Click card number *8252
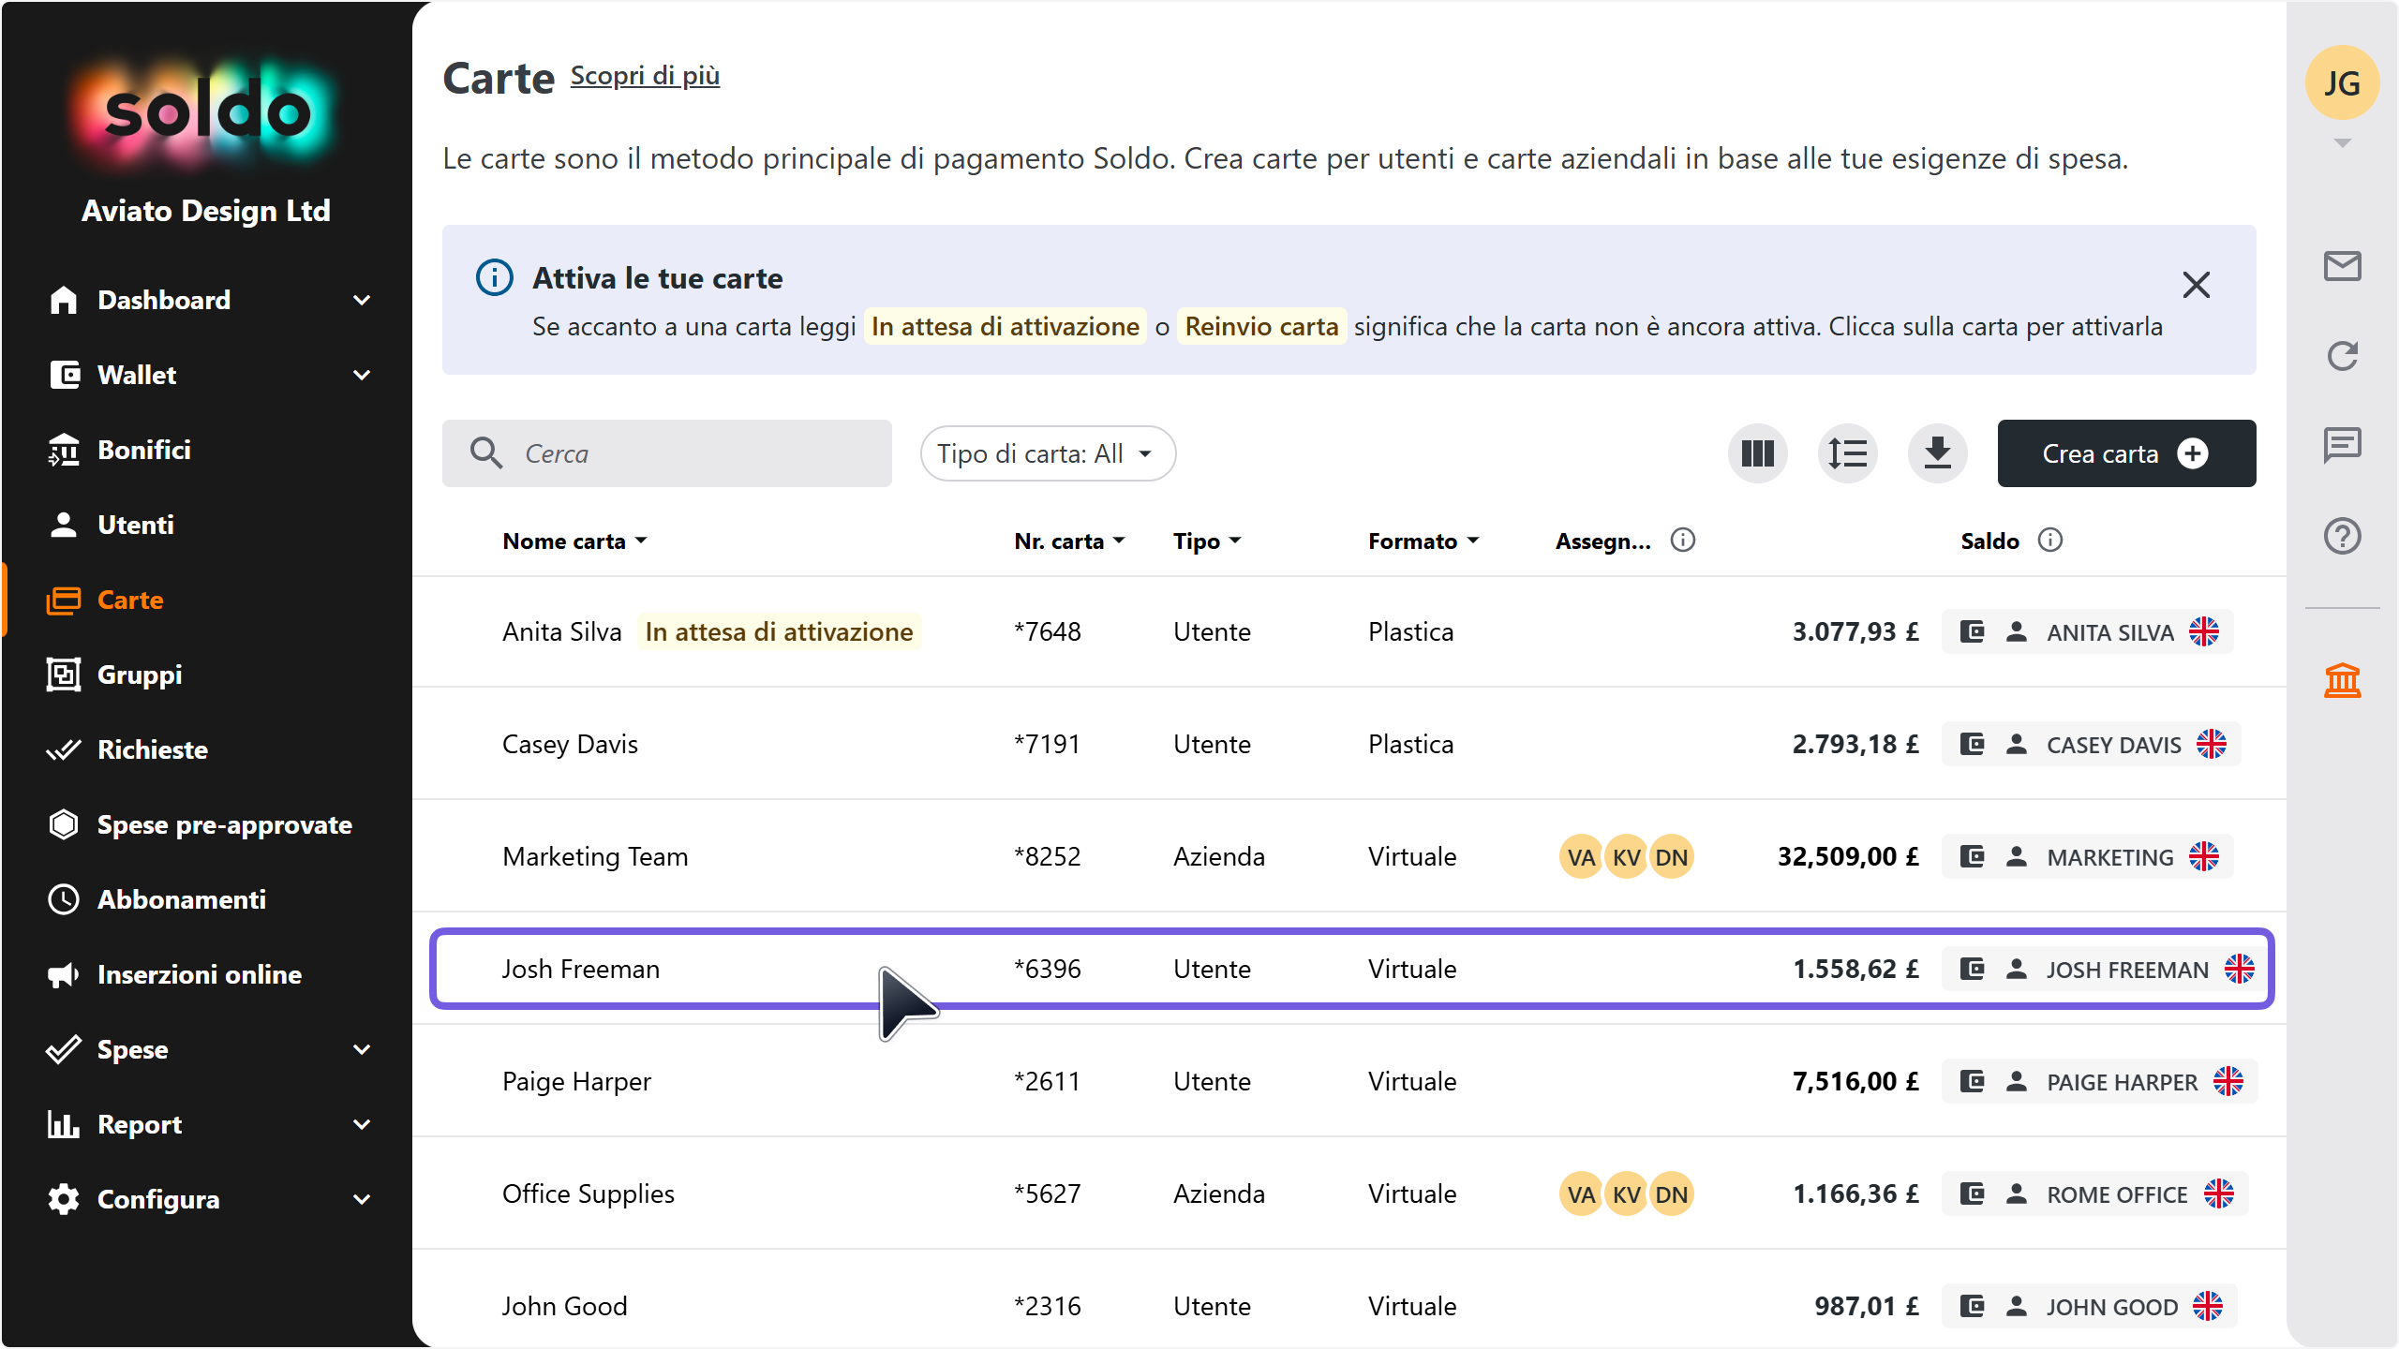Screen dimensions: 2399x1349 click(x=1047, y=857)
